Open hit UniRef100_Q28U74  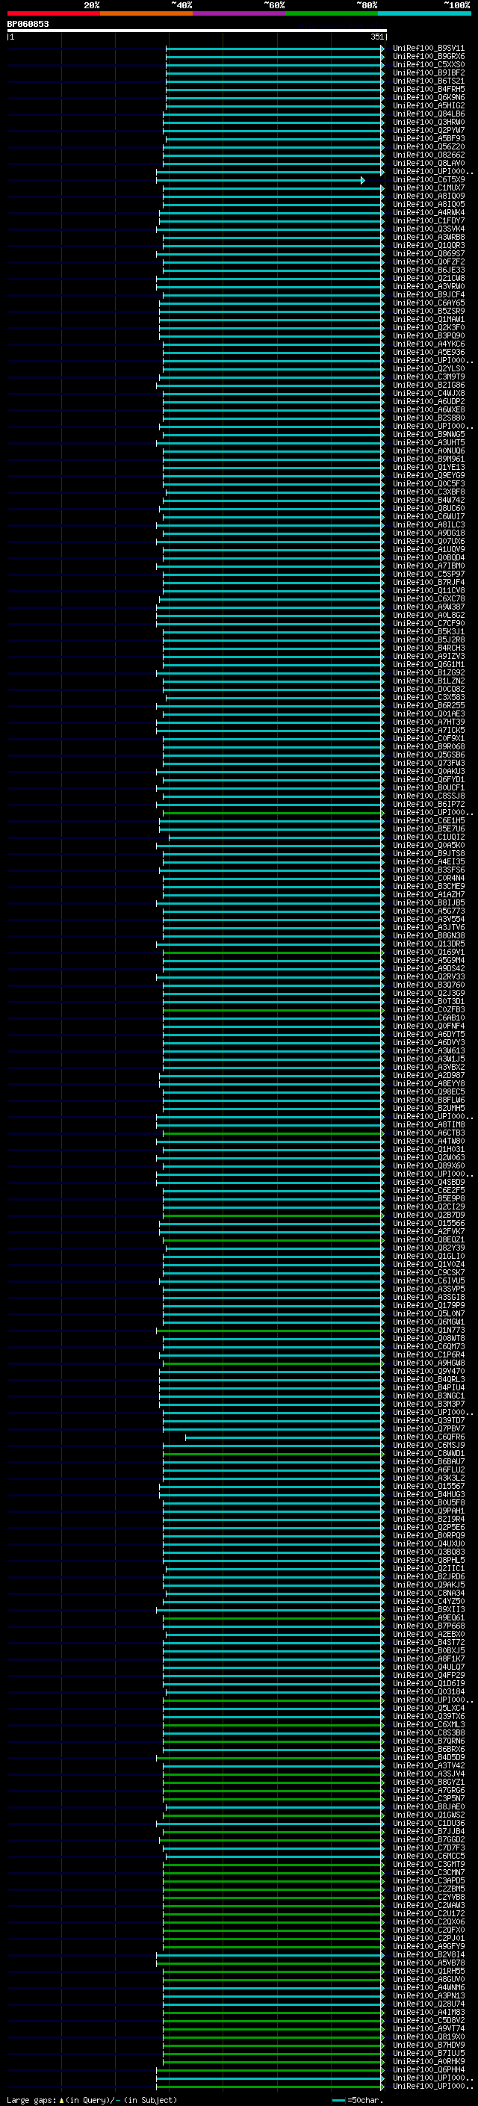(429, 2004)
